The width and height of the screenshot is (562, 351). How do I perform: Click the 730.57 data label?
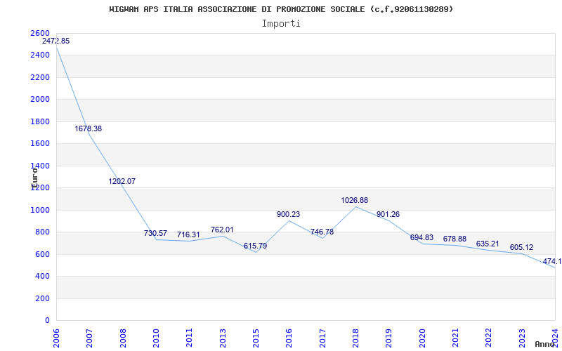point(155,233)
